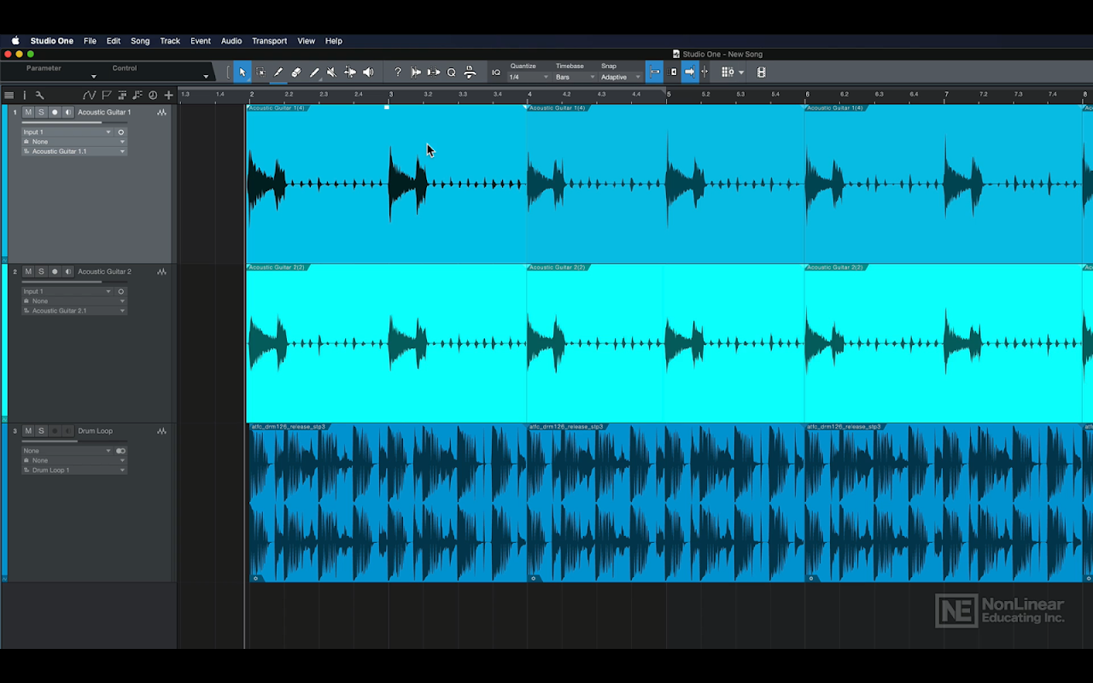Screen dimensions: 1093x683
Task: Solo the Acoustic Guitar 2 track
Action: click(x=41, y=271)
